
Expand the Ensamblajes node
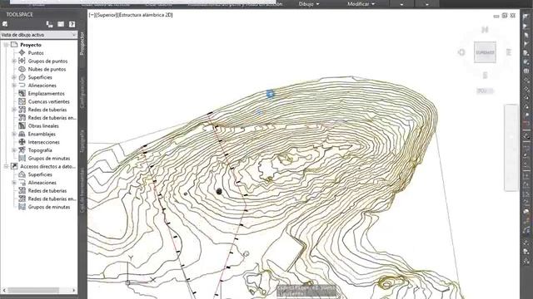pyautogui.click(x=14, y=134)
